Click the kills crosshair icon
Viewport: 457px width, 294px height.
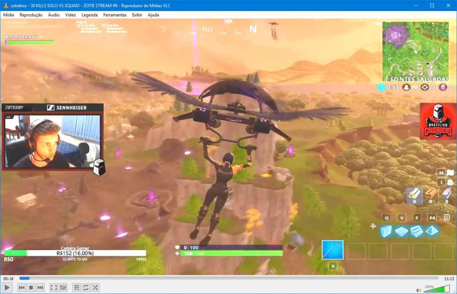point(425,87)
